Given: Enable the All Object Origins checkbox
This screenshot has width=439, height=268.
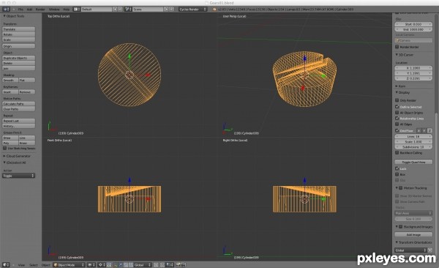Looking at the screenshot, I should click(x=397, y=113).
